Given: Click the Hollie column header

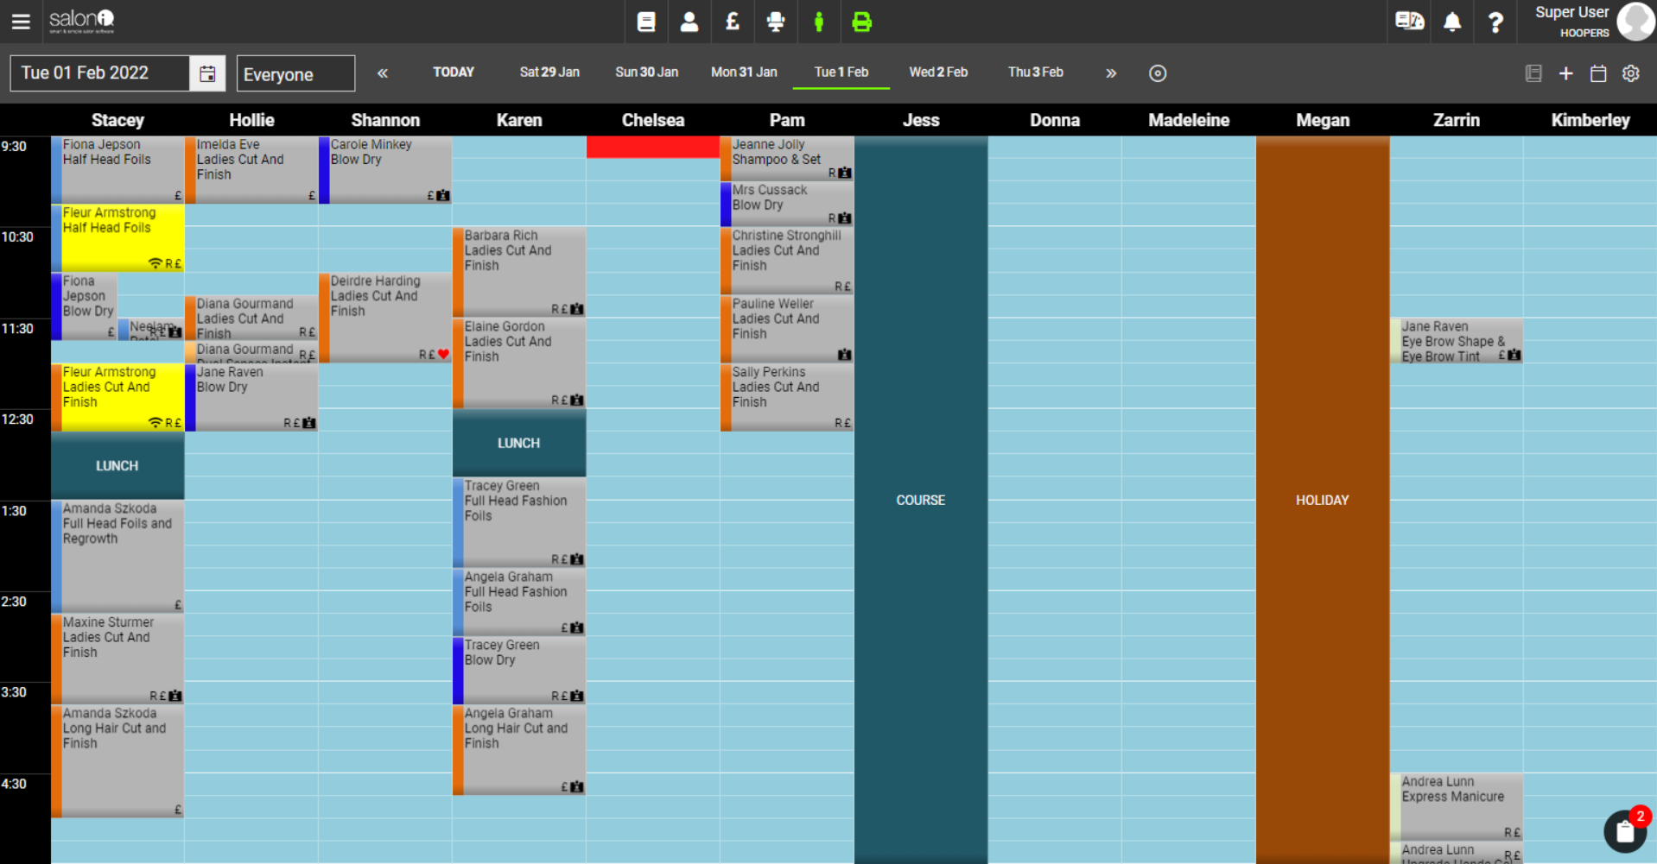Looking at the screenshot, I should pyautogui.click(x=251, y=120).
